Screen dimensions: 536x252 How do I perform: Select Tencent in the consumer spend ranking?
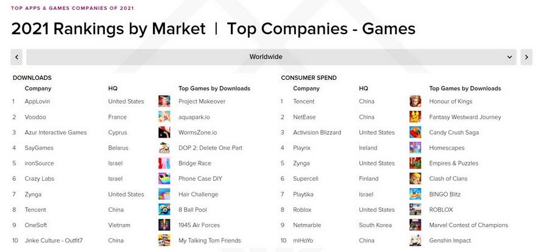304,102
